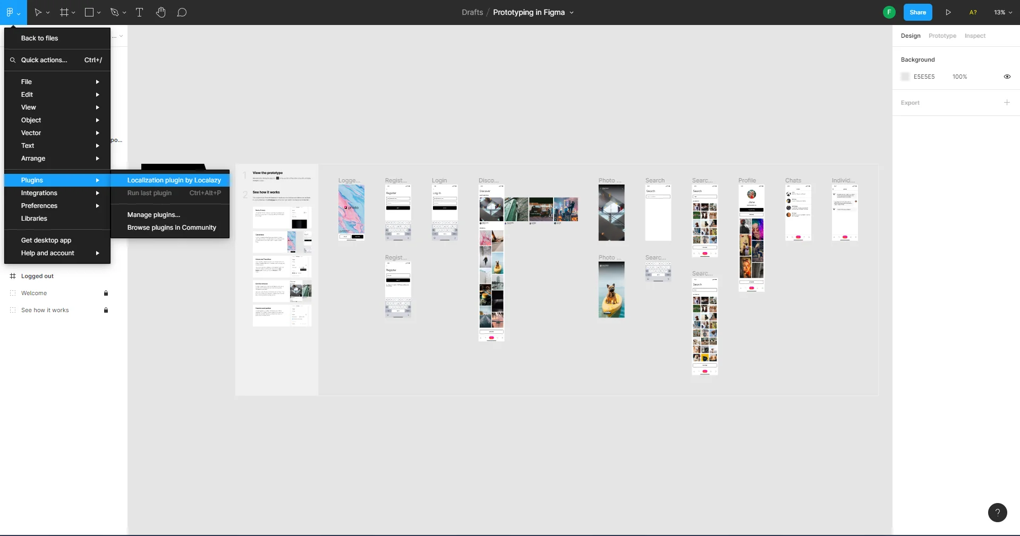The width and height of the screenshot is (1020, 536).
Task: Switch to the Prototype tab
Action: [942, 36]
